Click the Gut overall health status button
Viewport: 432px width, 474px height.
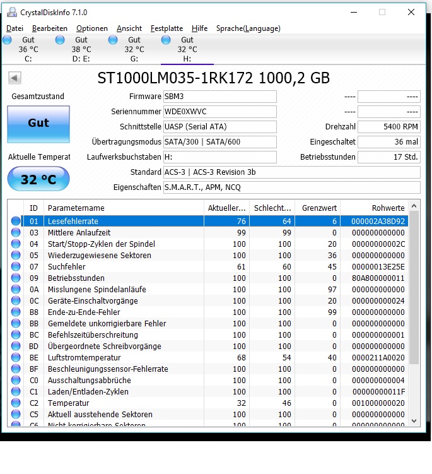click(38, 124)
